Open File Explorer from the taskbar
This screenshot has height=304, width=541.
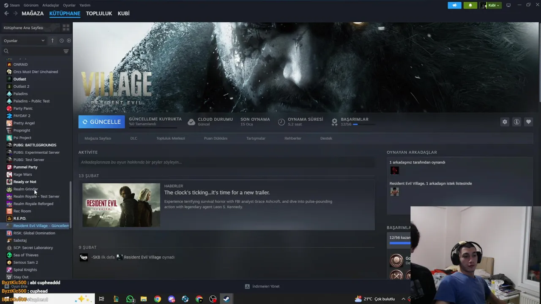[x=144, y=299]
